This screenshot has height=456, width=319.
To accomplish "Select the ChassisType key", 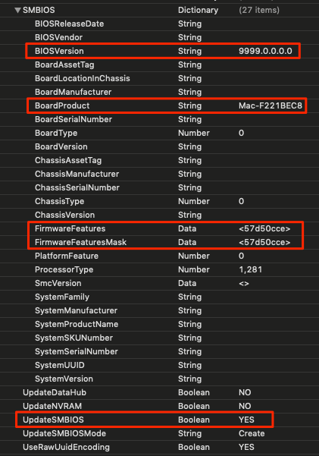I will pos(60,202).
